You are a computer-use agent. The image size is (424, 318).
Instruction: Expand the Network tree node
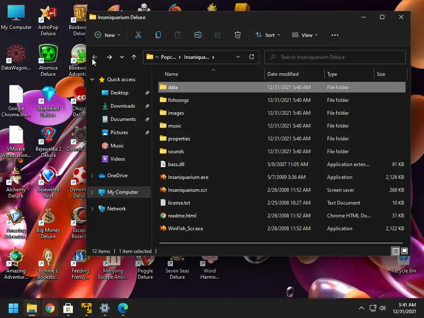(x=92, y=209)
